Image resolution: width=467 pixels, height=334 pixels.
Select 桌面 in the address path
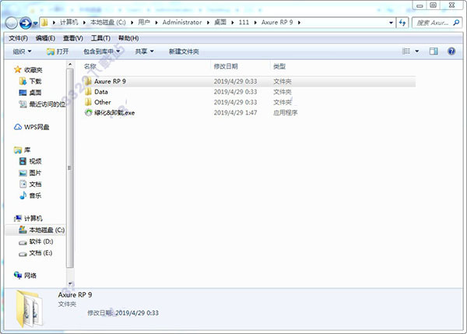220,23
